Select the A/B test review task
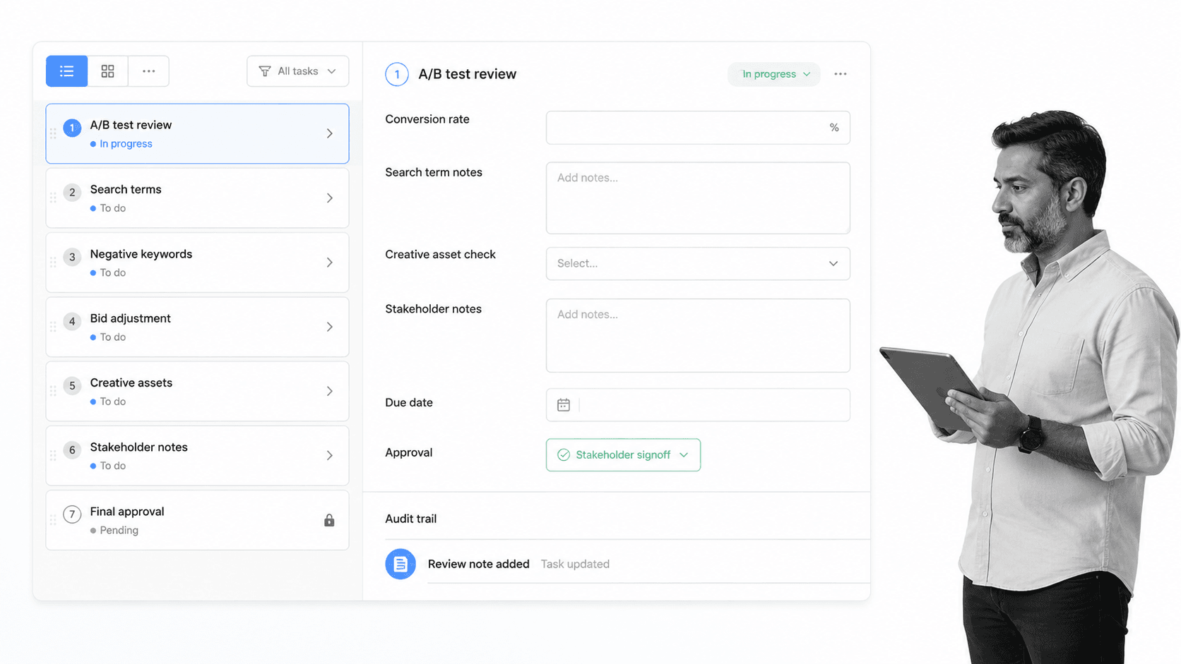This screenshot has width=1181, height=664. pyautogui.click(x=197, y=133)
